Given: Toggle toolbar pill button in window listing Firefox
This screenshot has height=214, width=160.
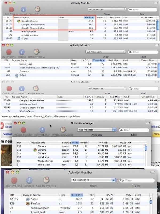Looking at the screenshot, I should (153, 172).
